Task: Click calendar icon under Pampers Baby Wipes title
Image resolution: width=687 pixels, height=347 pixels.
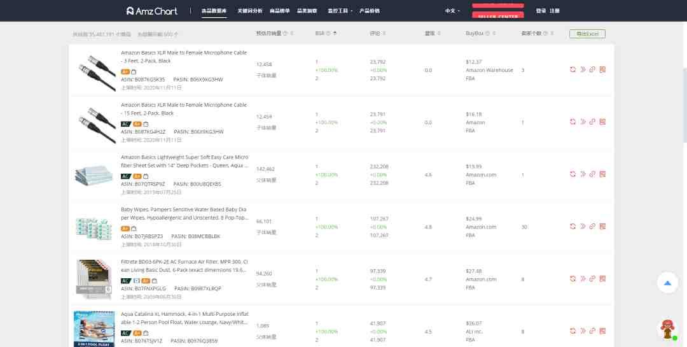Action: (x=134, y=228)
